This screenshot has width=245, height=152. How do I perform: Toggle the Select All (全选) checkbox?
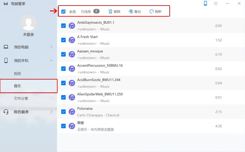click(63, 12)
